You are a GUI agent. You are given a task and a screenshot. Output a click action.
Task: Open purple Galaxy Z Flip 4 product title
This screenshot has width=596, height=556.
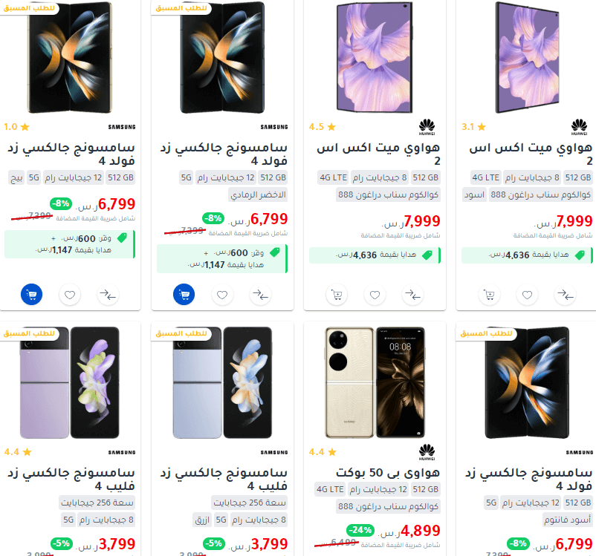[71, 479]
